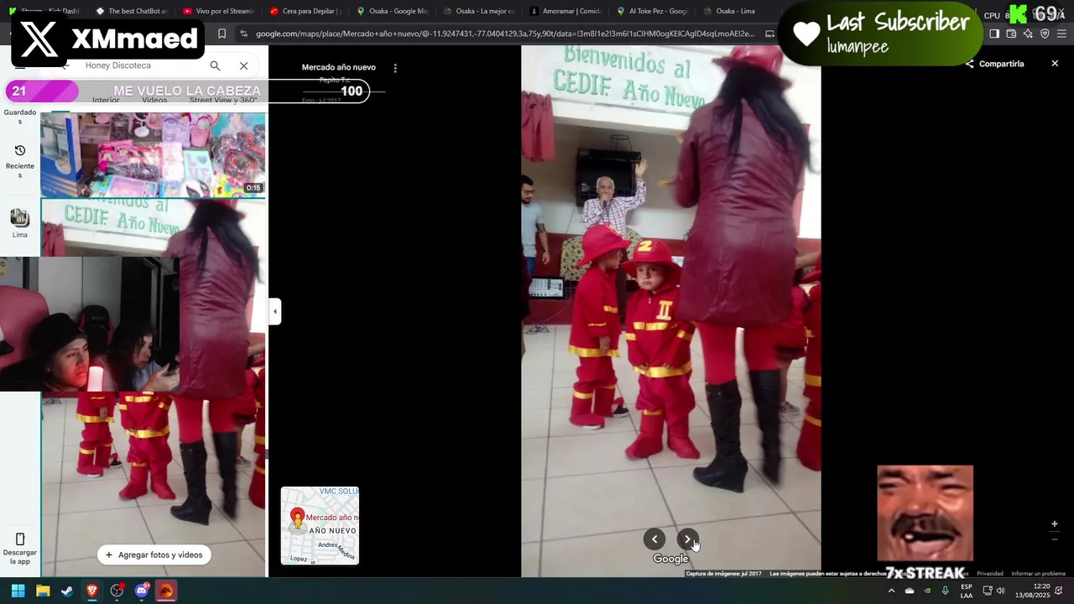Screen dimensions: 1074x604
Task: Open File Explorer from taskbar
Action: click(x=43, y=591)
